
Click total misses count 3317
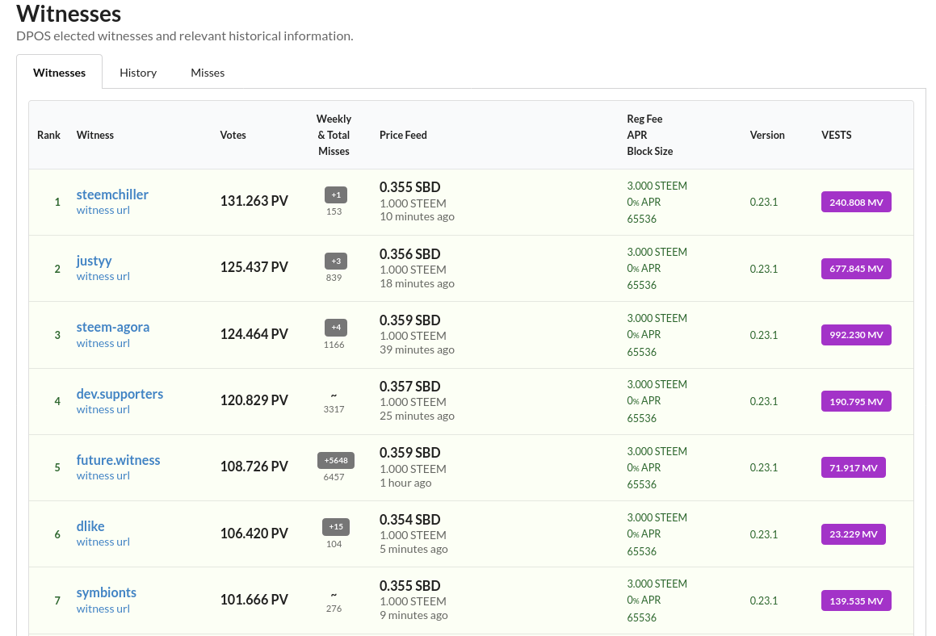[334, 409]
